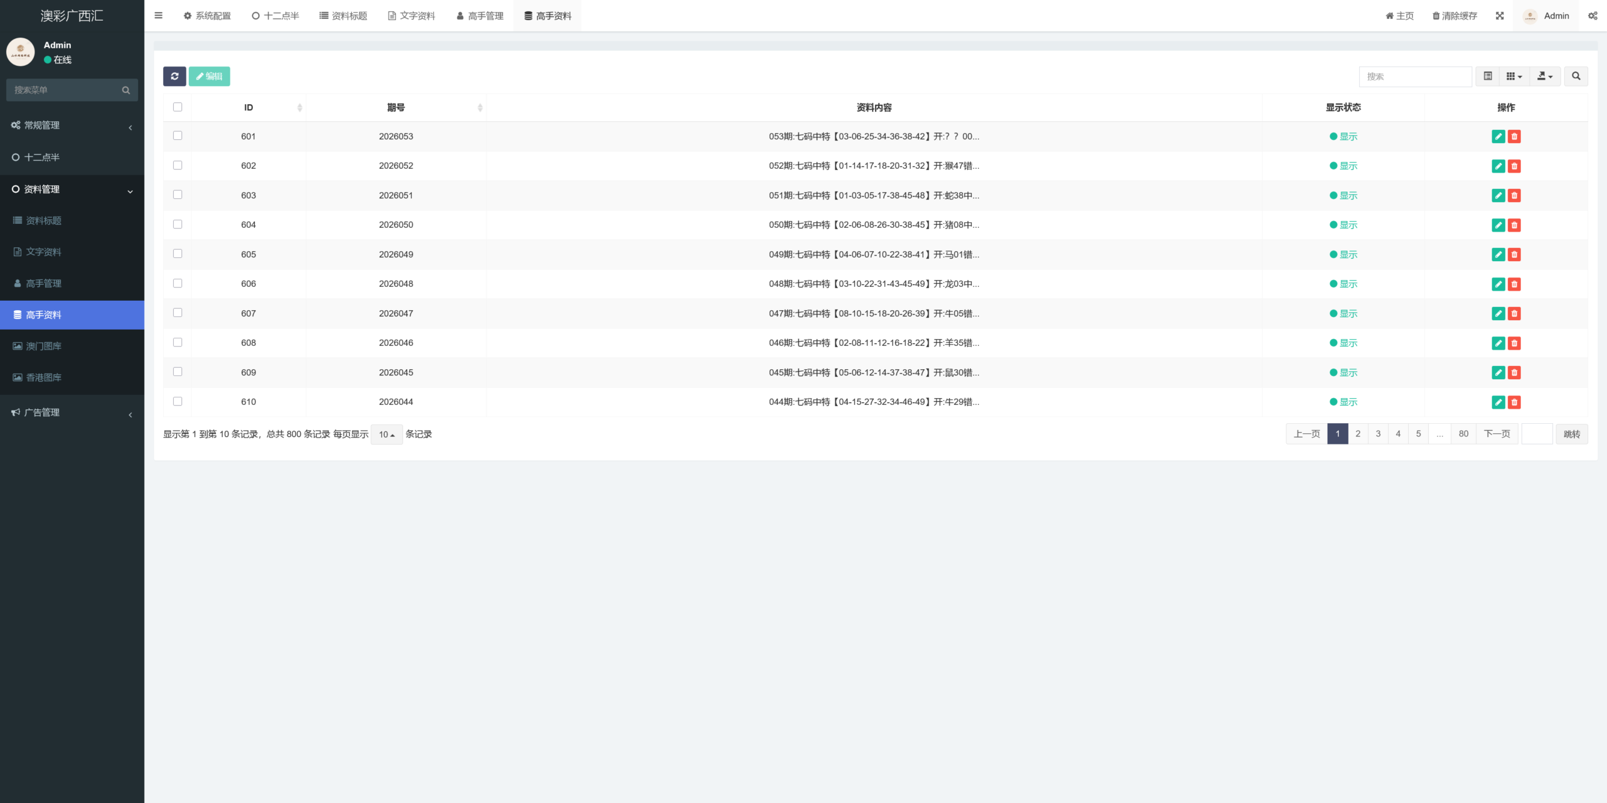
Task: Click the magnifier search button beside export
Action: tap(1576, 76)
